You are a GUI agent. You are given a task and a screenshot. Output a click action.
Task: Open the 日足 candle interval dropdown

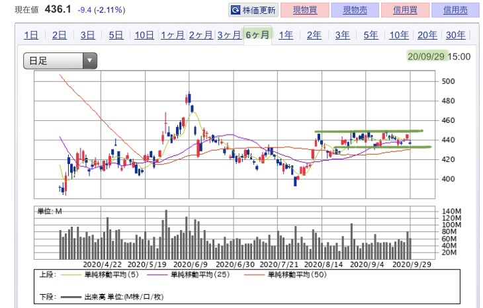pos(60,61)
